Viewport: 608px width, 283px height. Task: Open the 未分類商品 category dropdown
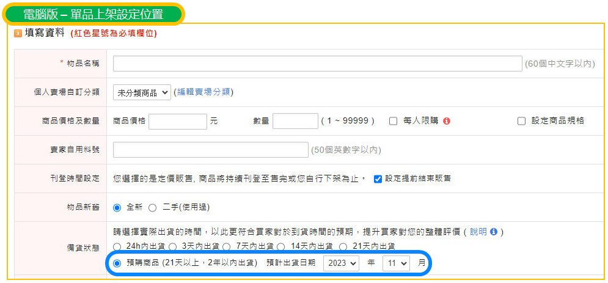click(x=142, y=92)
